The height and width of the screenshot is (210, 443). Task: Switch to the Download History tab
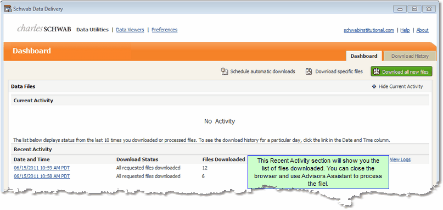410,56
